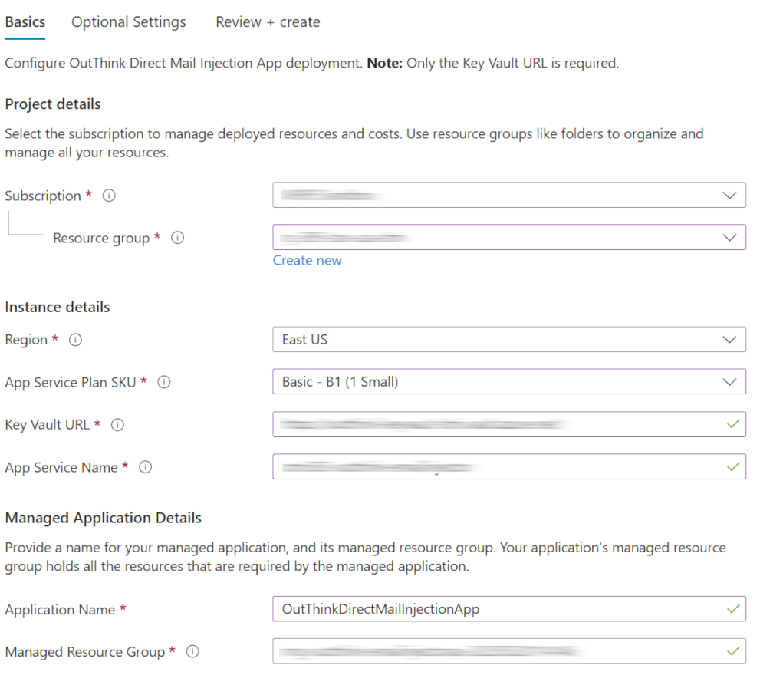Click the Managed Resource Group label
The width and height of the screenshot is (760, 685).
click(85, 651)
